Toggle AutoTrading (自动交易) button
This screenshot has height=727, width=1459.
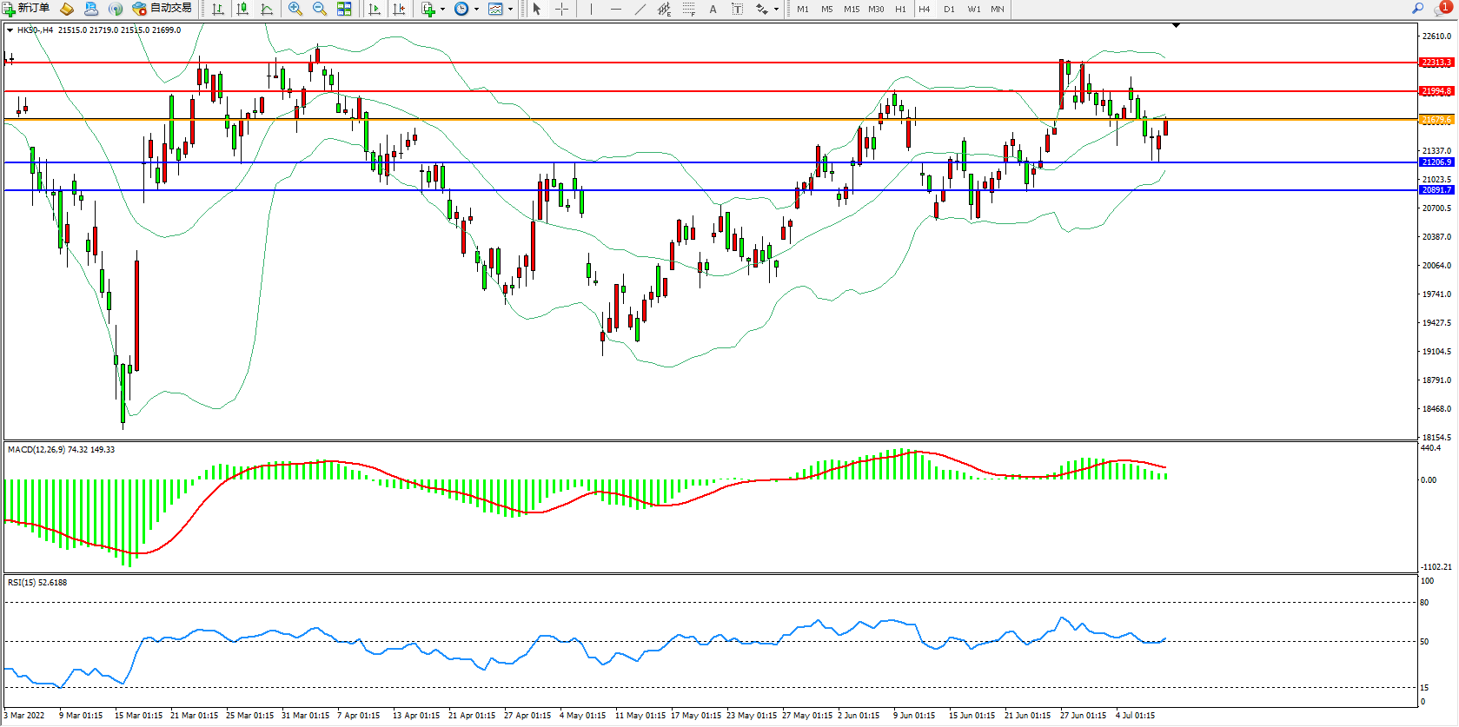pyautogui.click(x=162, y=9)
